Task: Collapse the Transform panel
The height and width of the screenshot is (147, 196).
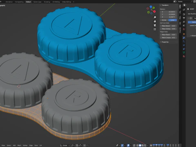Action: click(x=160, y=5)
